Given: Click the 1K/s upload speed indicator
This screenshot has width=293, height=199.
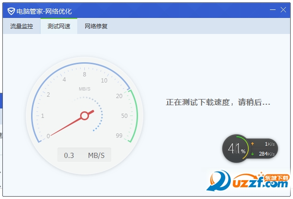Looking at the screenshot, I should click(270, 144).
